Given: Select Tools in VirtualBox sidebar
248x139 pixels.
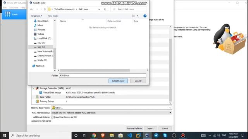Looking at the screenshot, I should (14, 14).
